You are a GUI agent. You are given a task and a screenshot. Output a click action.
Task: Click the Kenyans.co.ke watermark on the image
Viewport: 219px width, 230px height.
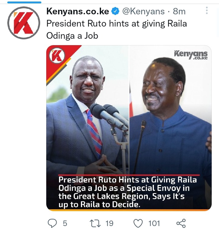[x=191, y=55]
